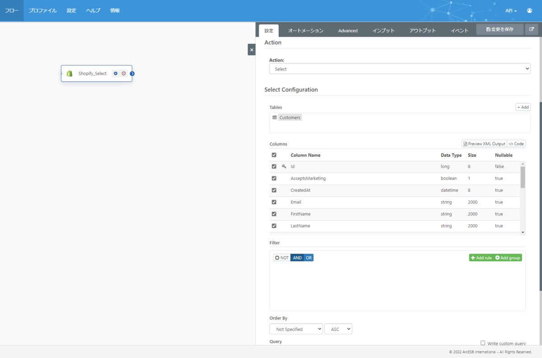Screen dimensions: 542x358
Task: Click the Shopify logo icon on the connector
Action: pos(70,73)
